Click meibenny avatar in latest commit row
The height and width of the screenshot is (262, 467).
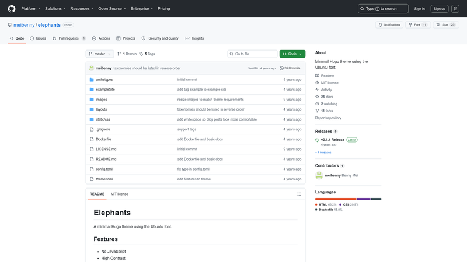pyautogui.click(x=92, y=68)
